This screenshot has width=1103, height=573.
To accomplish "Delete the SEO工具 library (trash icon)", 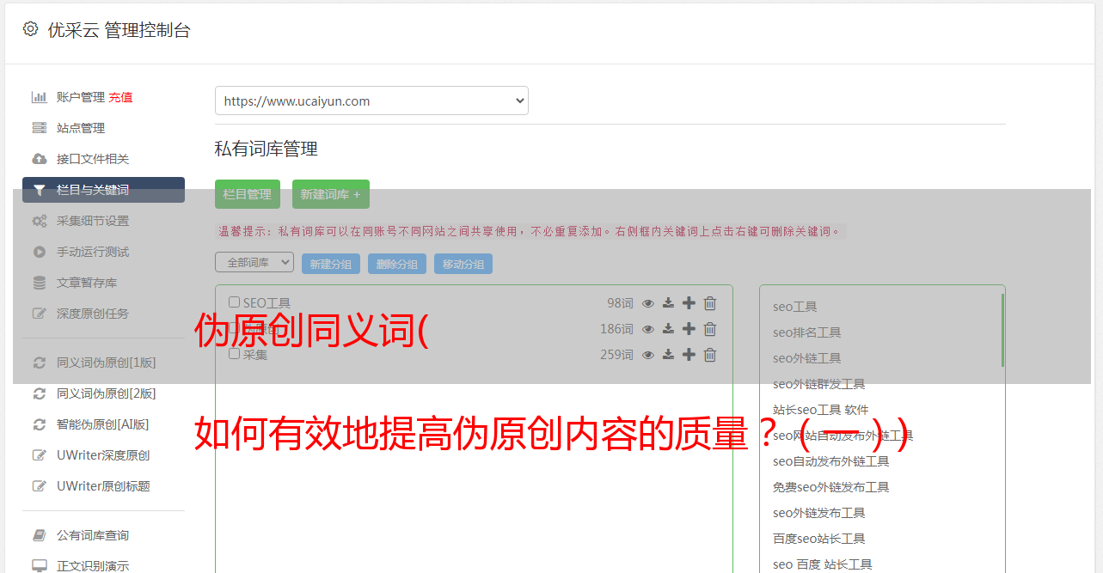I will 710,303.
